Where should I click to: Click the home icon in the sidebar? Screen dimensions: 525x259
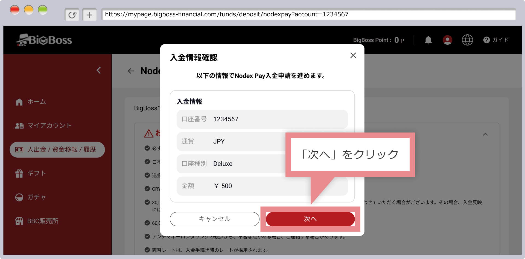(x=19, y=102)
